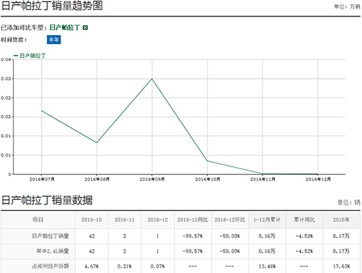Click the 日产帕拉丁销量数据 heading
Screen dimensions: 362x273
(x=47, y=200)
